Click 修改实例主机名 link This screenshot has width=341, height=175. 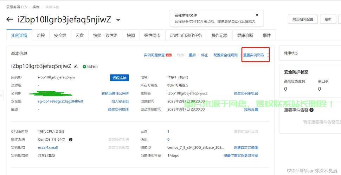[246, 93]
